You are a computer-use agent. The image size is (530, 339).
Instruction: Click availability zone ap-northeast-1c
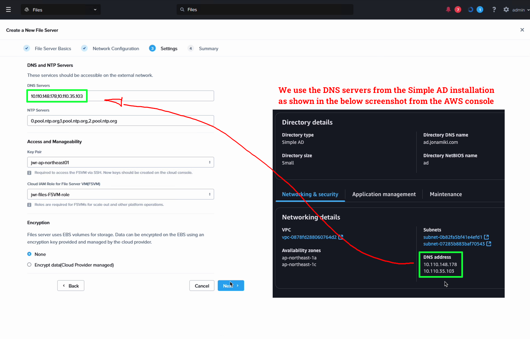click(299, 264)
